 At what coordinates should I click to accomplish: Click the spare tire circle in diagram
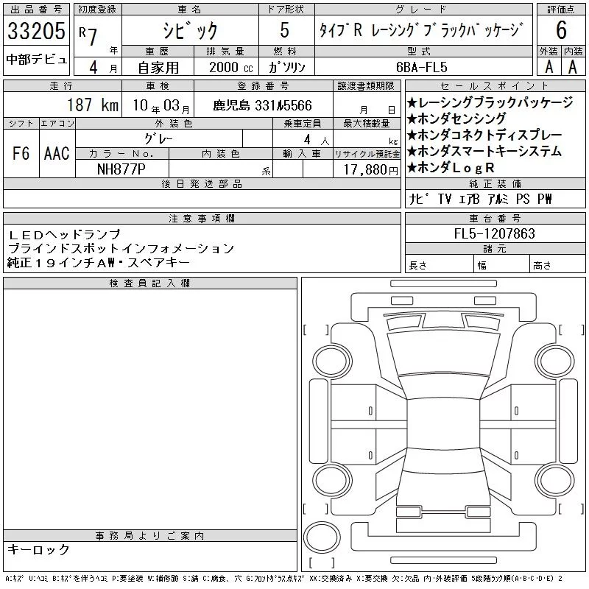point(322,537)
